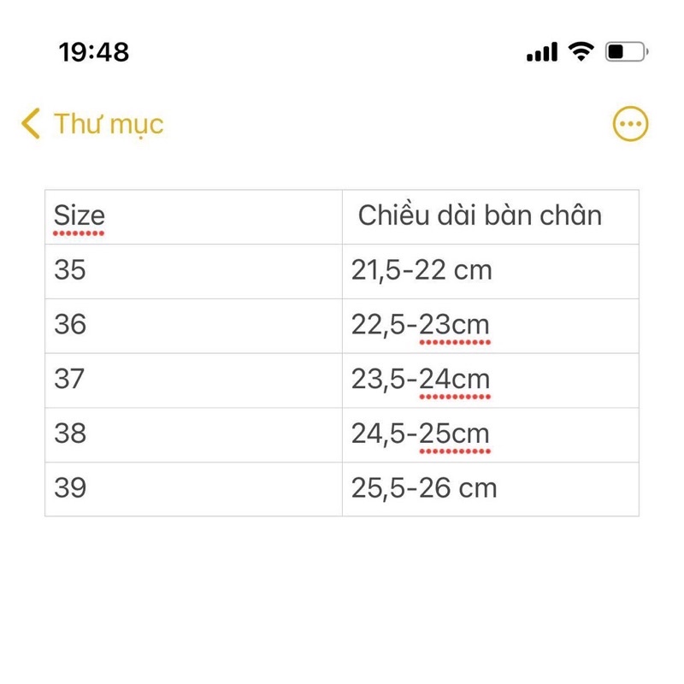Tap the size 35 cell
Screen dimensions: 684x684
click(70, 270)
